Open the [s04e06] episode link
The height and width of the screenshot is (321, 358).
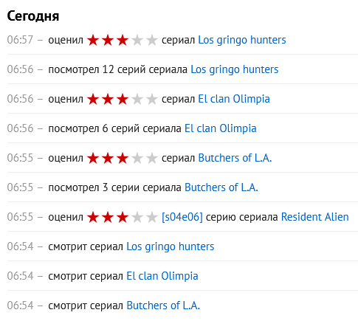(182, 217)
